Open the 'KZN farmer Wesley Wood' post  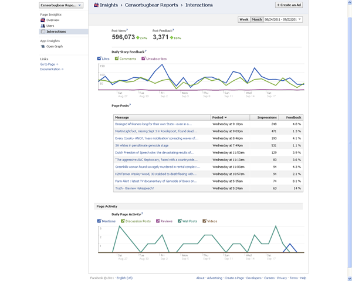(x=156, y=174)
